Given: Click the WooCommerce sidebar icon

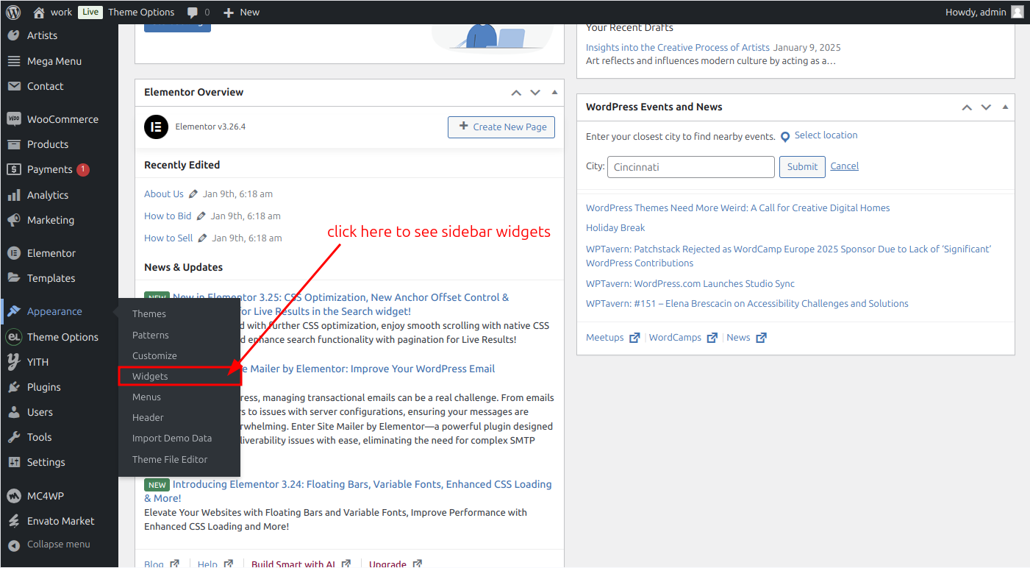Looking at the screenshot, I should point(13,119).
